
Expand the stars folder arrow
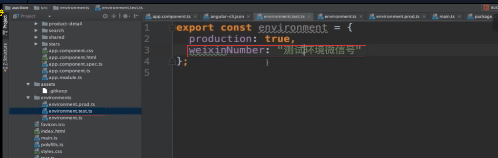36,43
